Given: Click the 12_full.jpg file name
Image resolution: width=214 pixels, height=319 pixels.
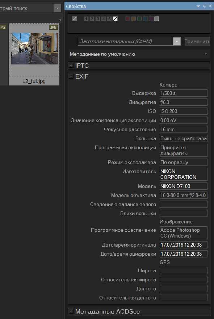Looking at the screenshot, I should tap(34, 81).
